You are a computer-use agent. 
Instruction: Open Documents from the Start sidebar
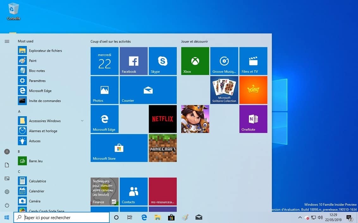tap(7, 165)
